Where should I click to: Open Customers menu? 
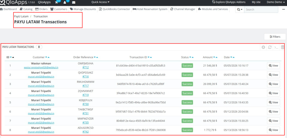(x=59, y=9)
